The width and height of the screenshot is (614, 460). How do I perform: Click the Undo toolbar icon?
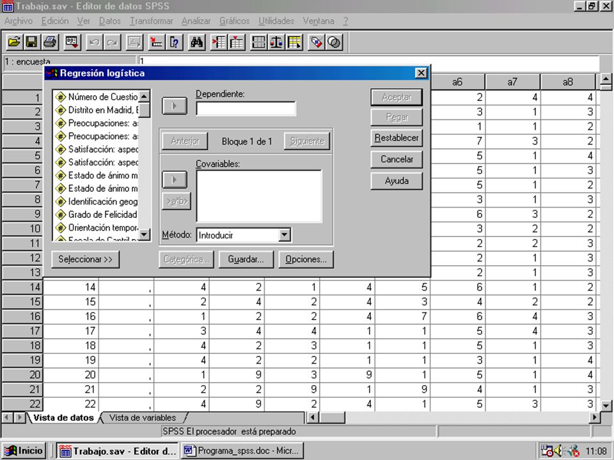coord(95,42)
